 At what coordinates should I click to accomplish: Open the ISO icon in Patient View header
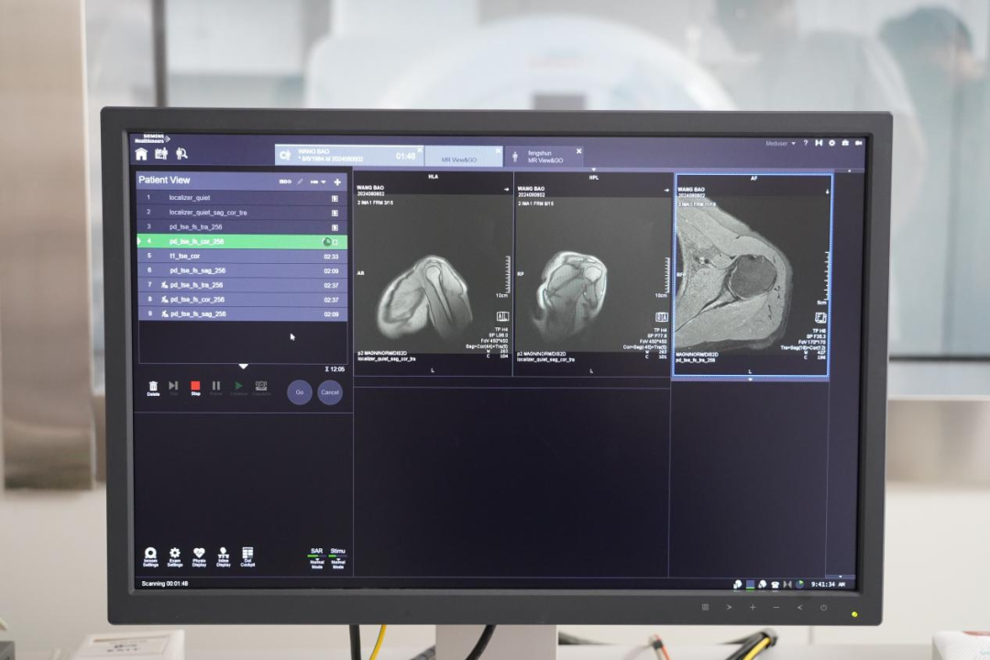[x=285, y=181]
